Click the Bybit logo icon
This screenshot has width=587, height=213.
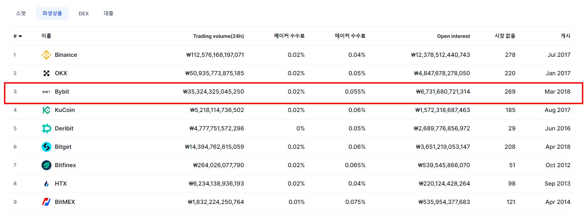pos(46,92)
